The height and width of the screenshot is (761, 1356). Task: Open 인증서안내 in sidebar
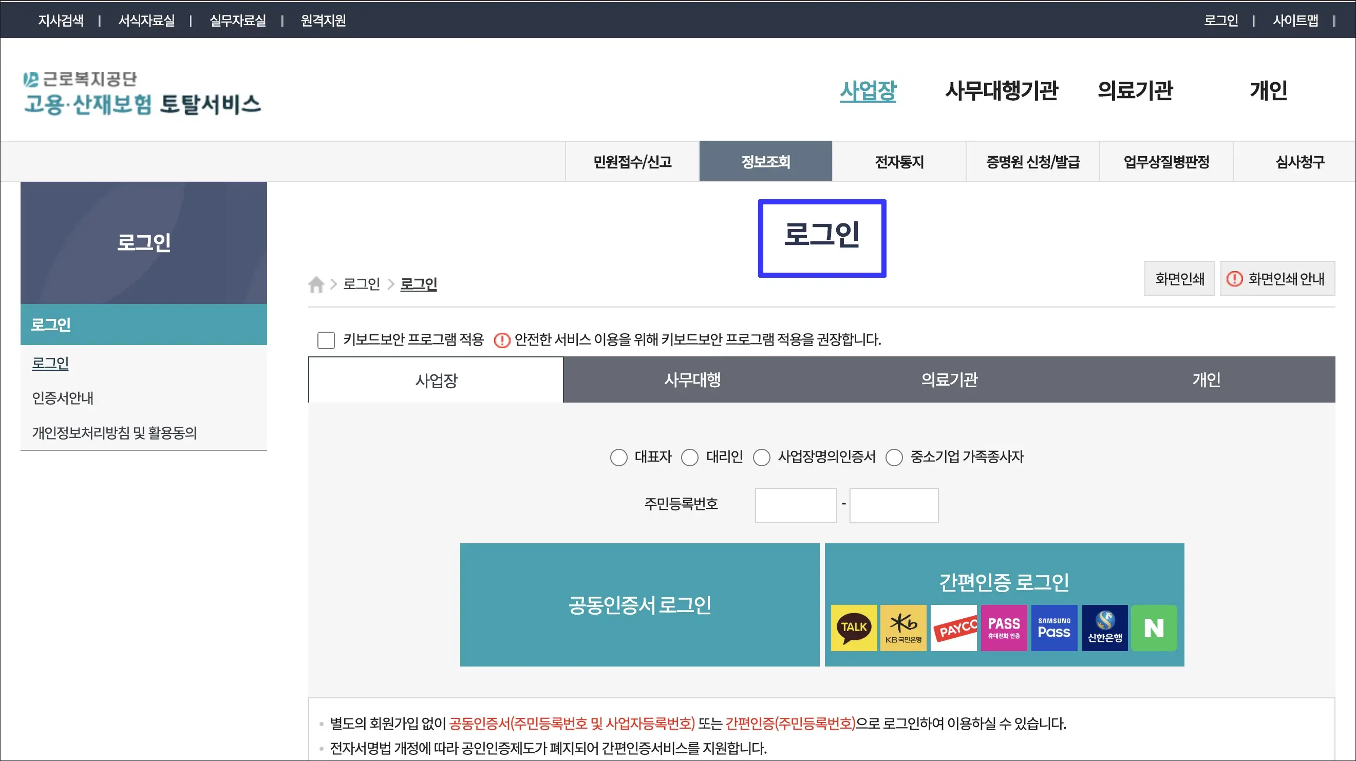[63, 398]
